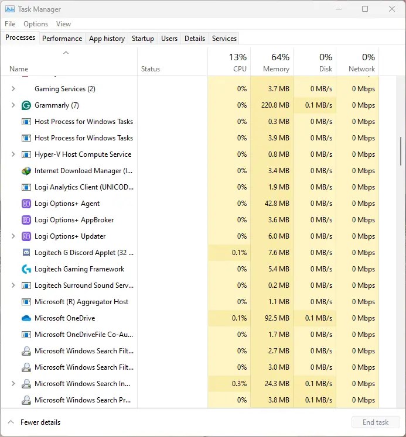Click the 0.3% CPU value
The width and height of the screenshot is (406, 437).
click(239, 384)
